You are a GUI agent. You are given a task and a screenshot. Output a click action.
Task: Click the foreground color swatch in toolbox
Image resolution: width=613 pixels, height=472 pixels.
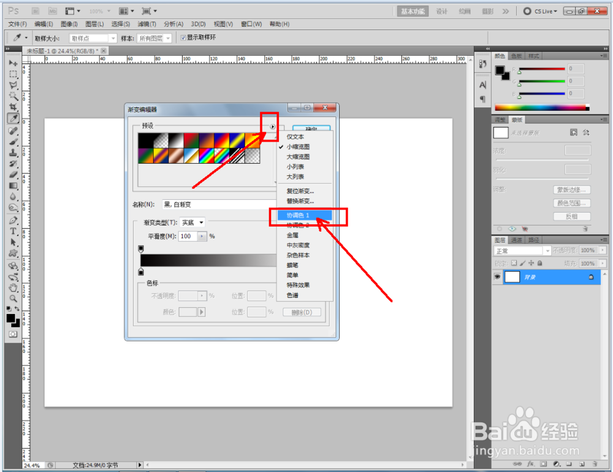pos(10,318)
